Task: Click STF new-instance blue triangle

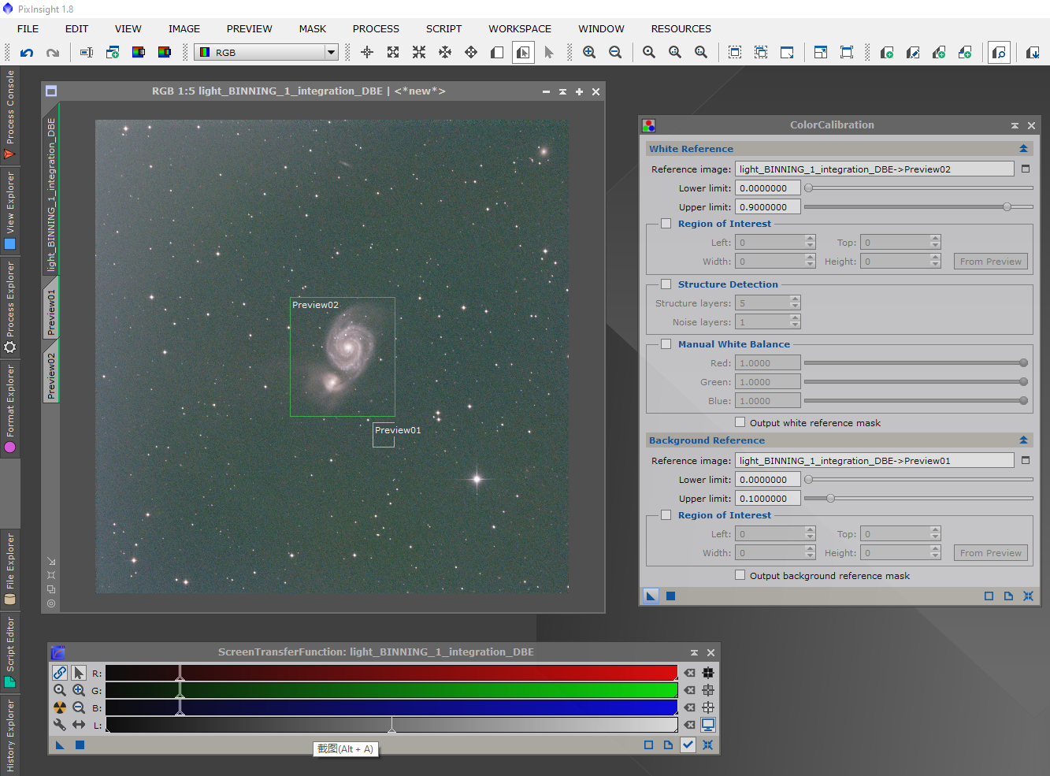Action: pyautogui.click(x=60, y=744)
